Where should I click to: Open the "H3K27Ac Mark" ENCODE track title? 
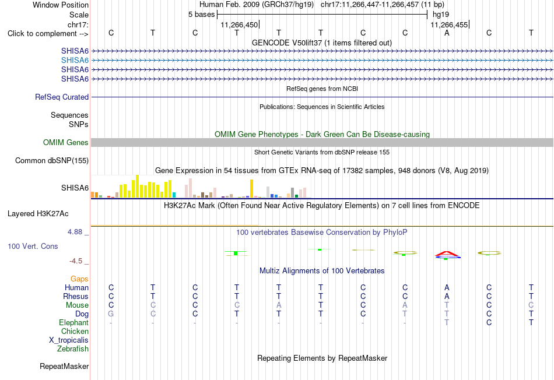coord(322,206)
